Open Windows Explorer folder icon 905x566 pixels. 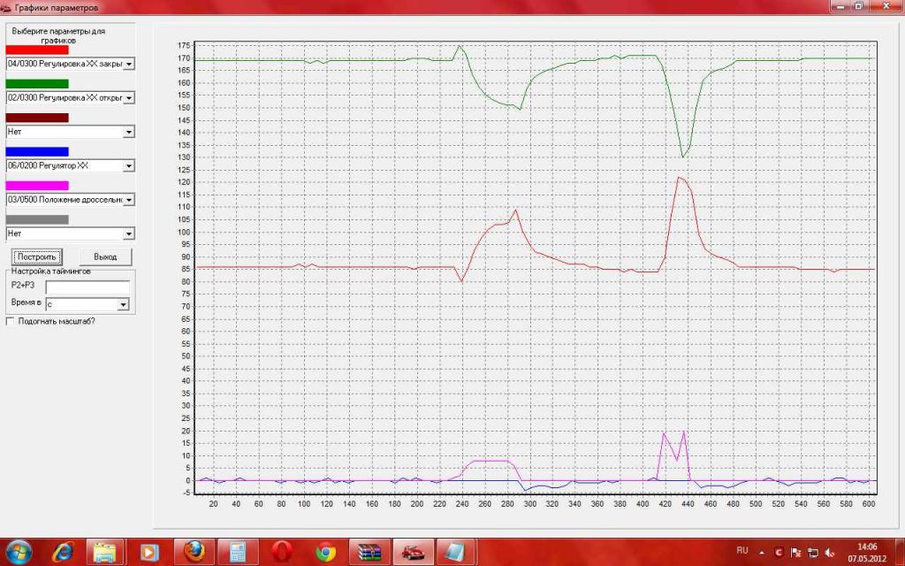point(105,552)
